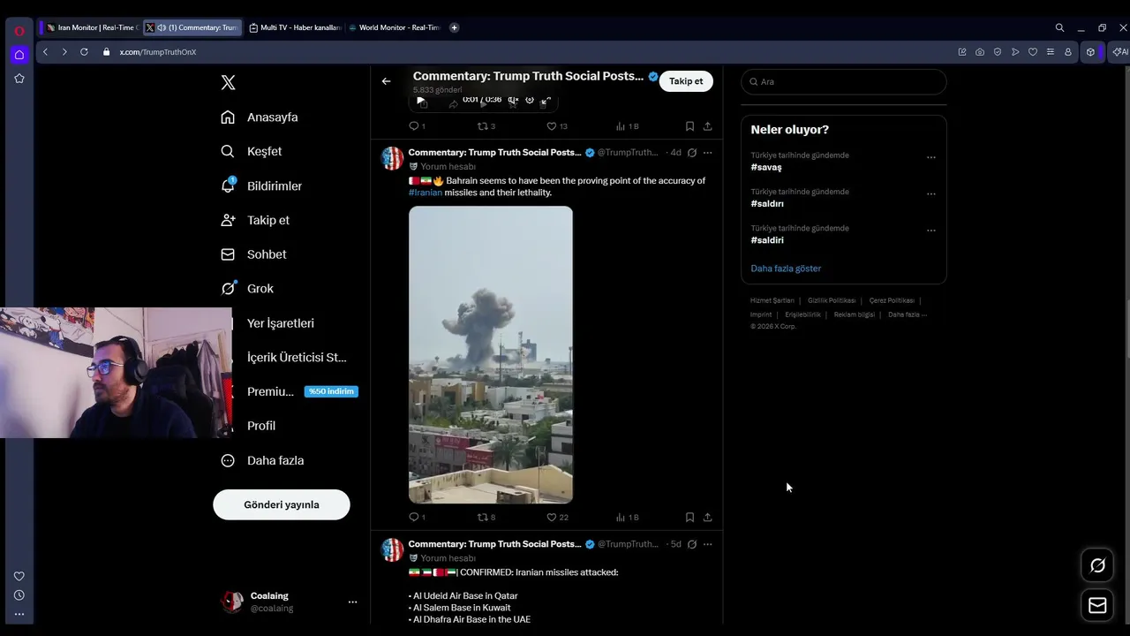Viewport: 1130px width, 636px height.
Task: Open more options on Bahrain post
Action: pyautogui.click(x=707, y=153)
